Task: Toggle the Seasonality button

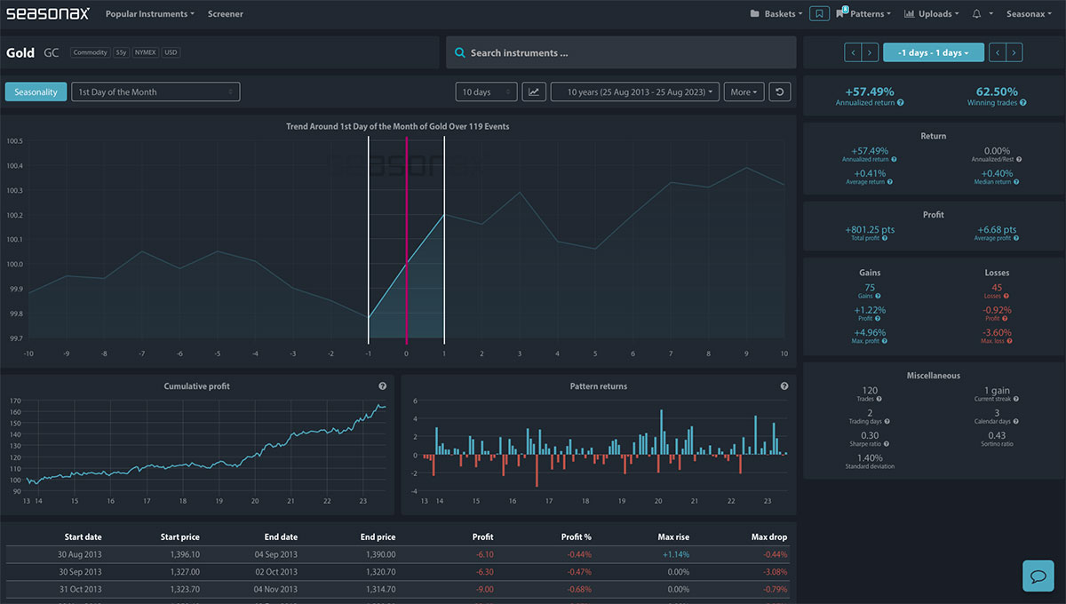Action: 36,91
